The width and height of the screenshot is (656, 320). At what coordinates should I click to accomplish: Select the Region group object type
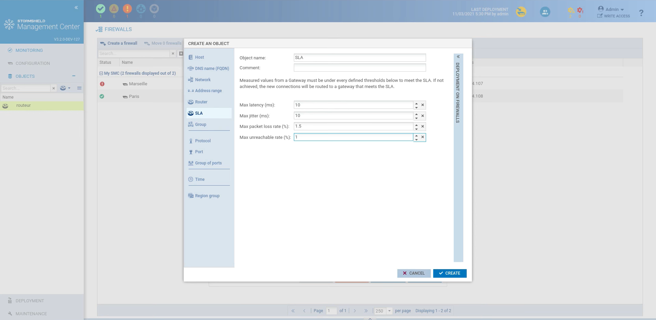(x=207, y=196)
